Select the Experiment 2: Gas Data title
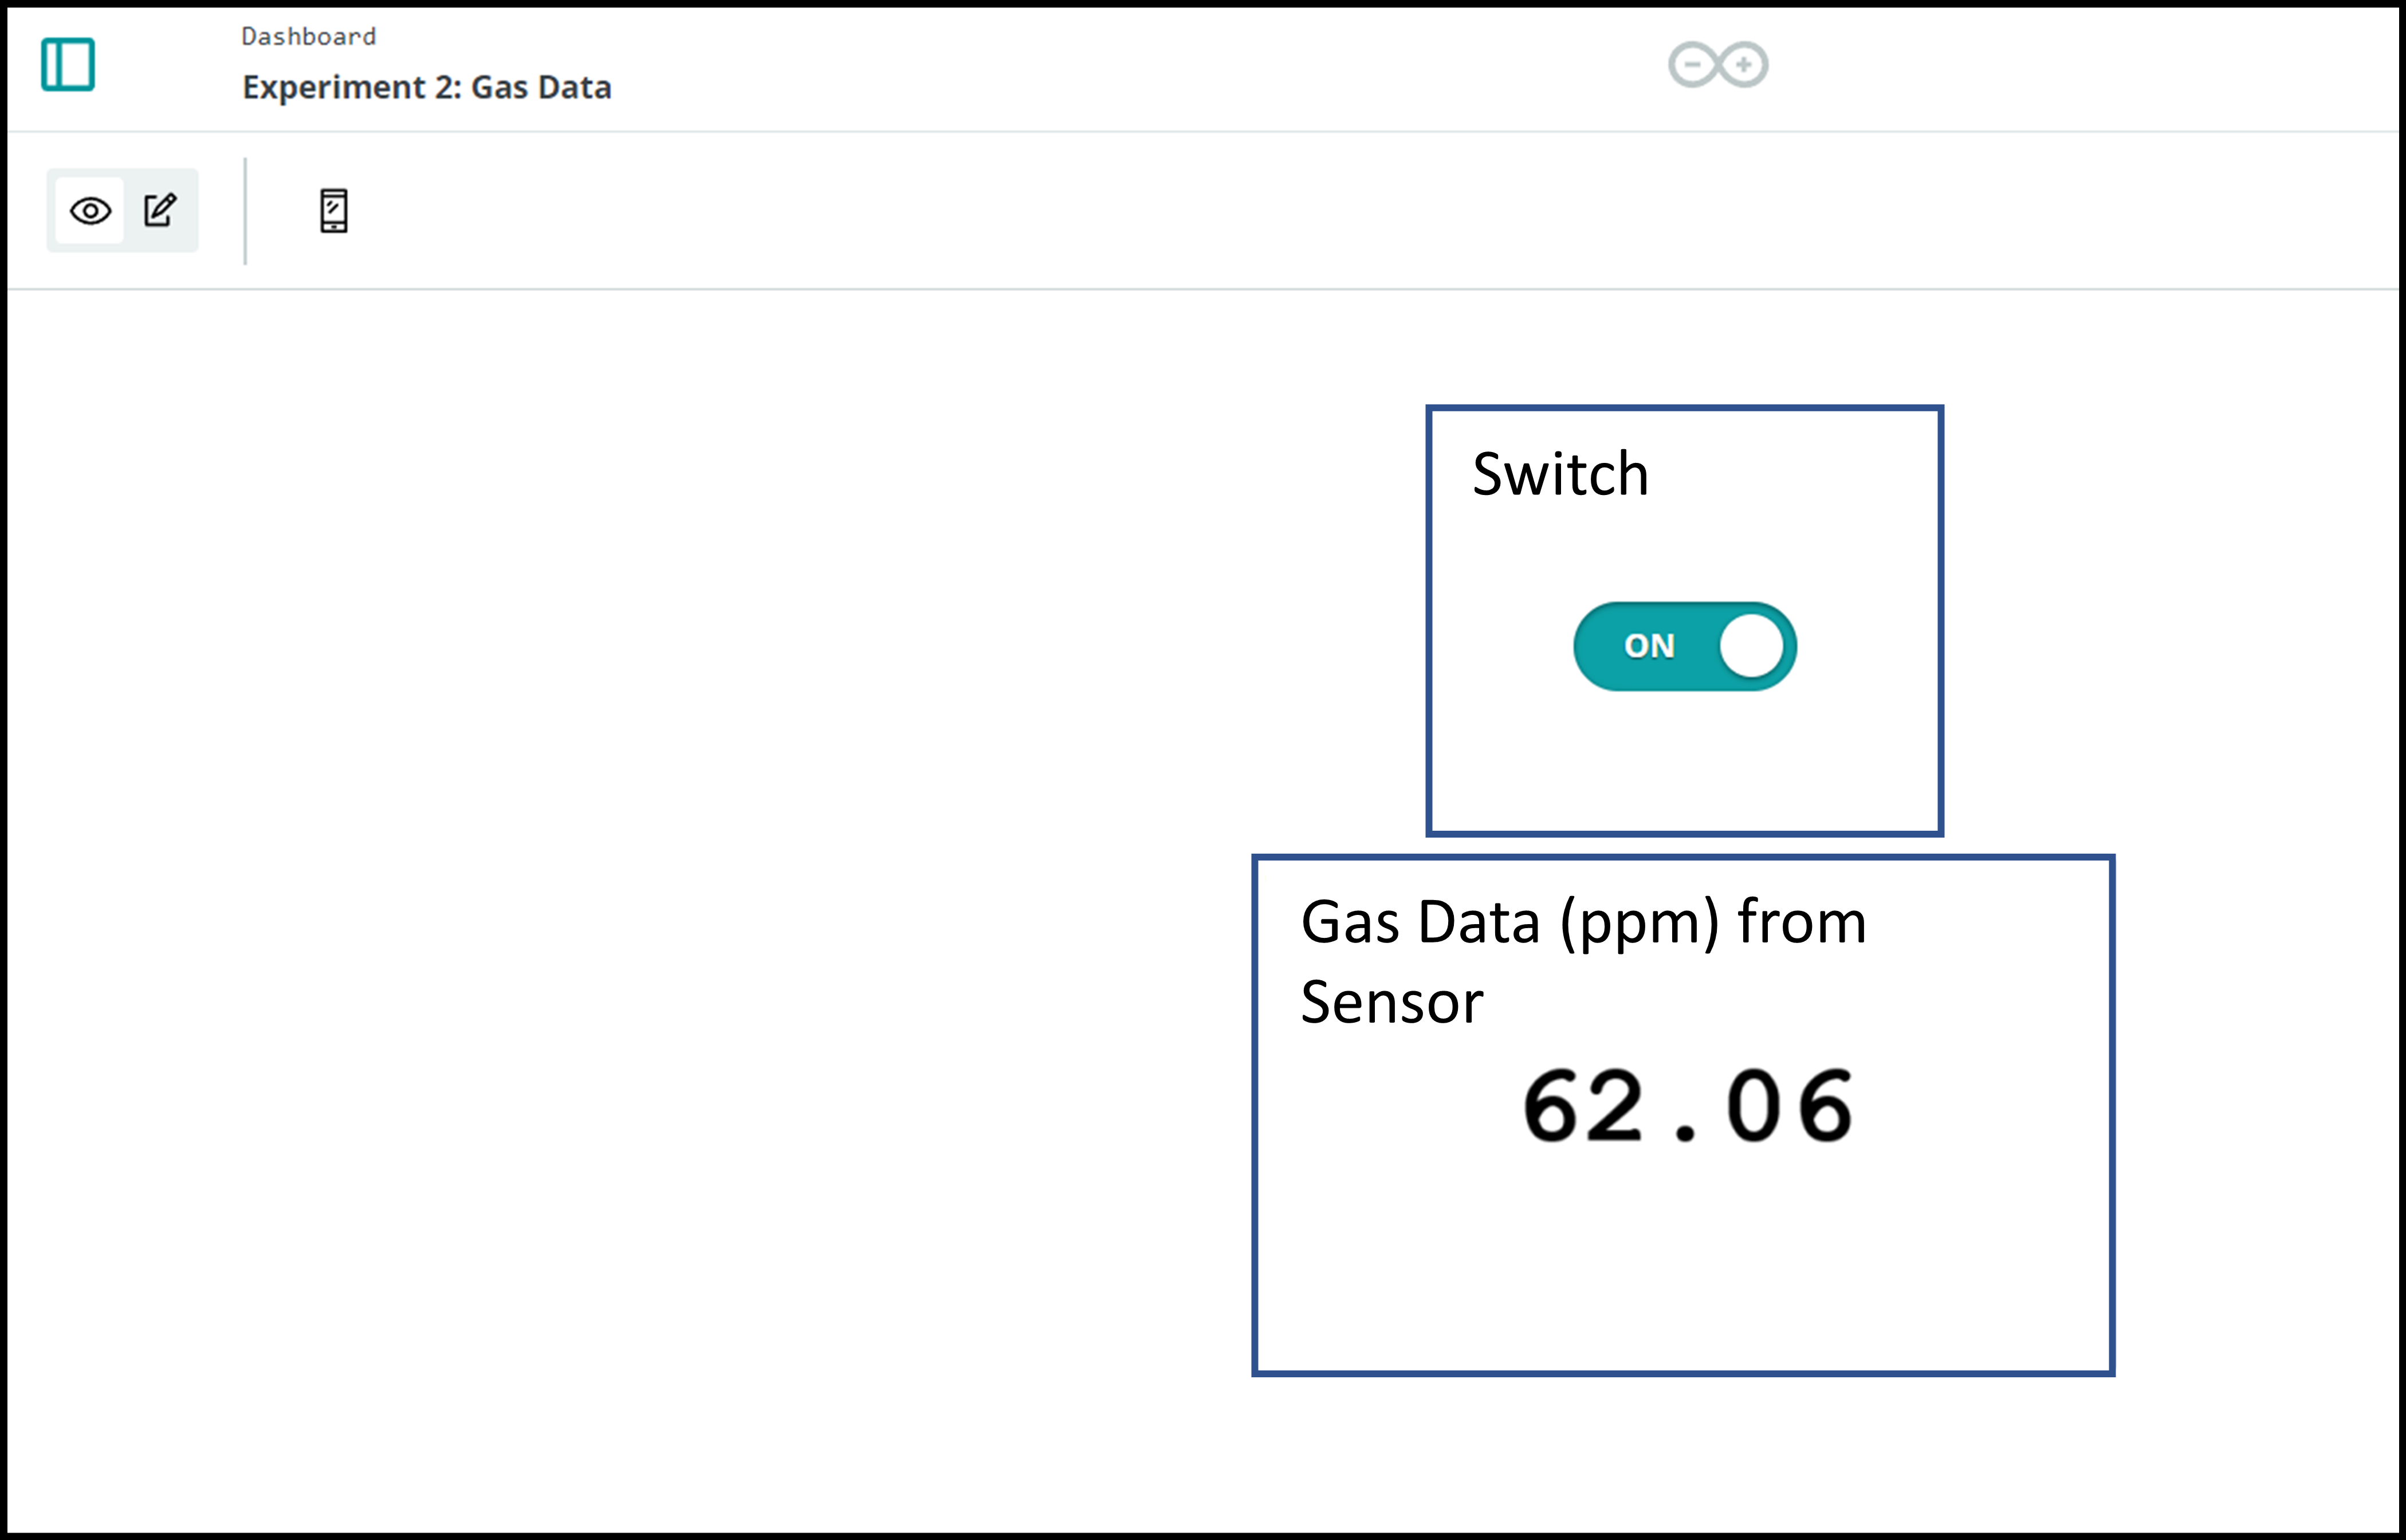Viewport: 2406px width, 1540px height. coord(427,87)
